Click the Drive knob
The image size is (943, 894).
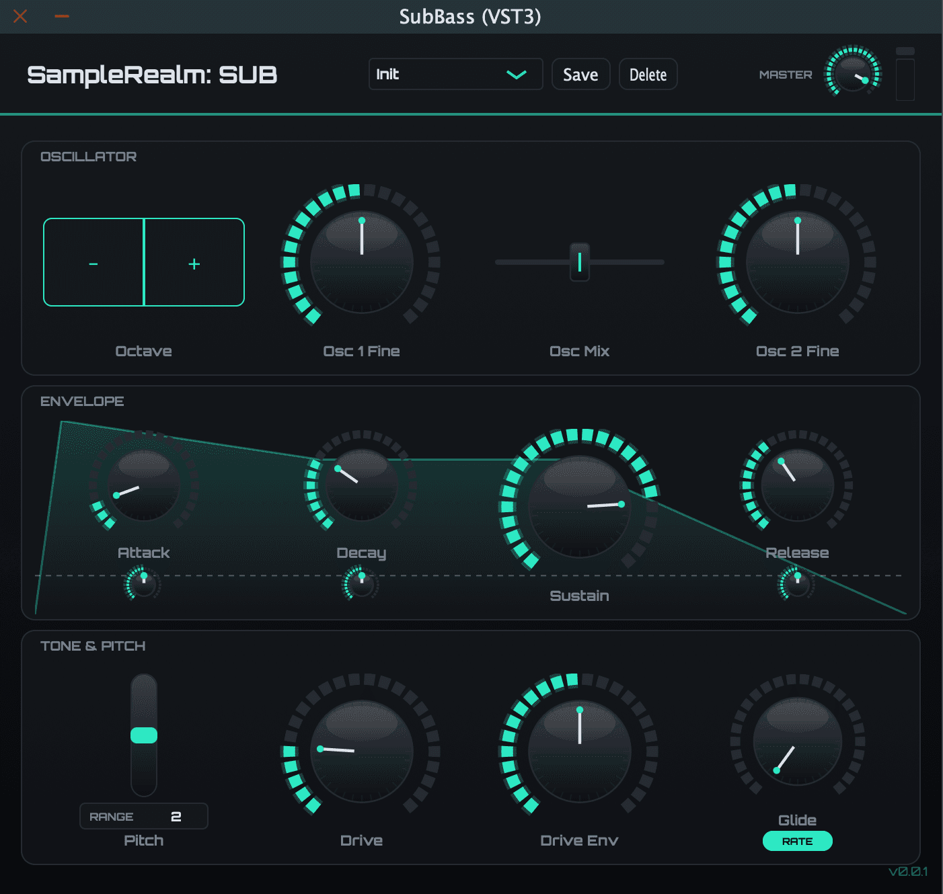(361, 751)
